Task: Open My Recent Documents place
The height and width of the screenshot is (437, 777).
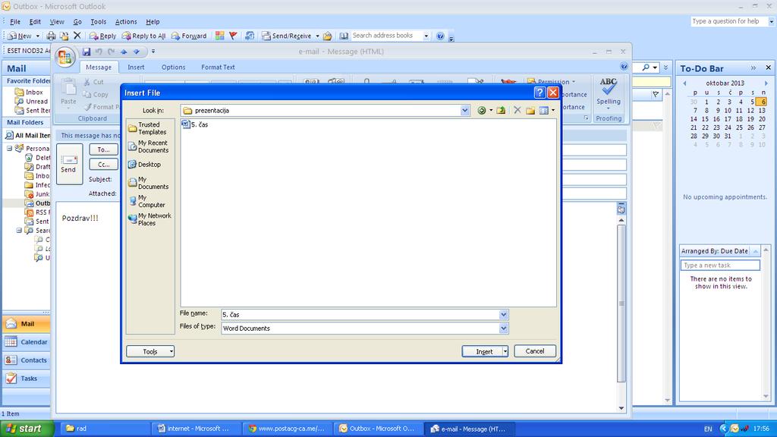Action: click(x=151, y=146)
